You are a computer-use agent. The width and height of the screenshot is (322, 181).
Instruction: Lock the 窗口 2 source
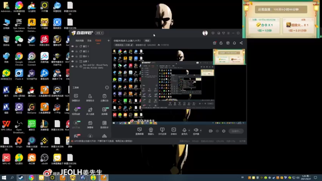pyautogui.click(x=76, y=51)
